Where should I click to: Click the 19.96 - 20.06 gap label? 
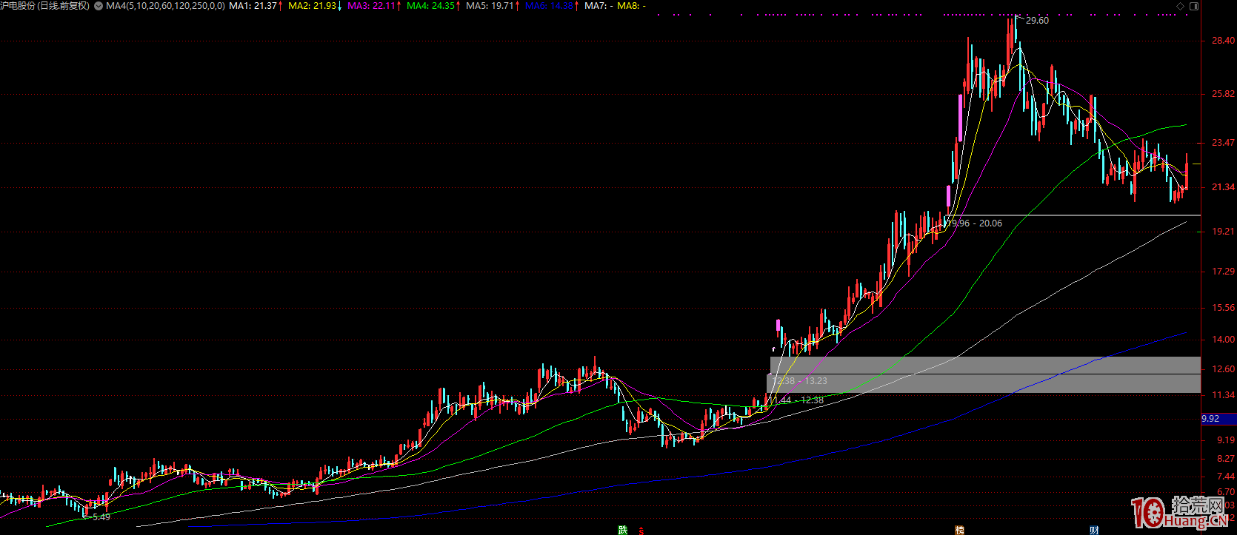pyautogui.click(x=975, y=223)
